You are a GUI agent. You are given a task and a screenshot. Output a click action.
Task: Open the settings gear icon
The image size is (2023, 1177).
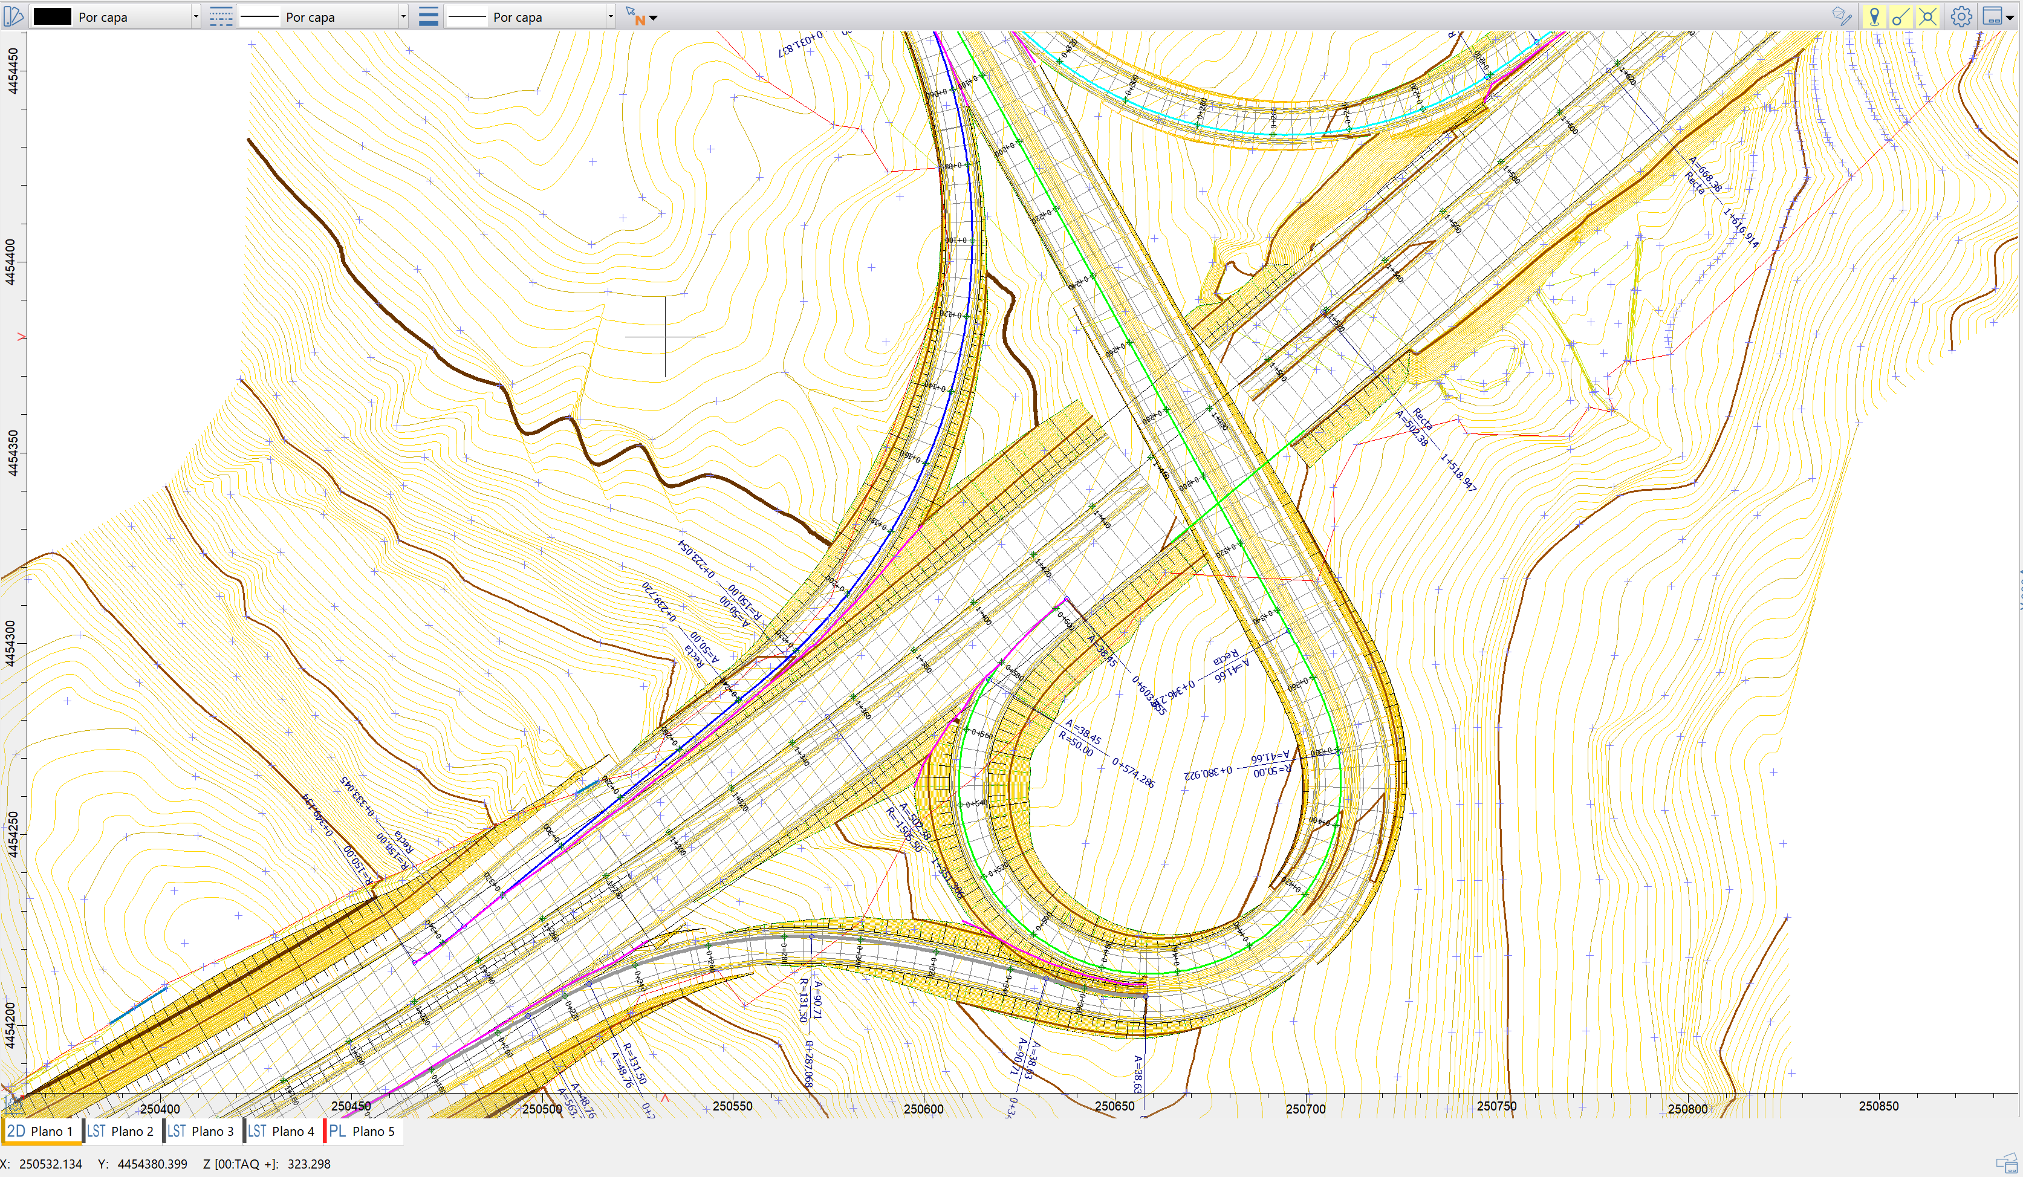click(1961, 16)
